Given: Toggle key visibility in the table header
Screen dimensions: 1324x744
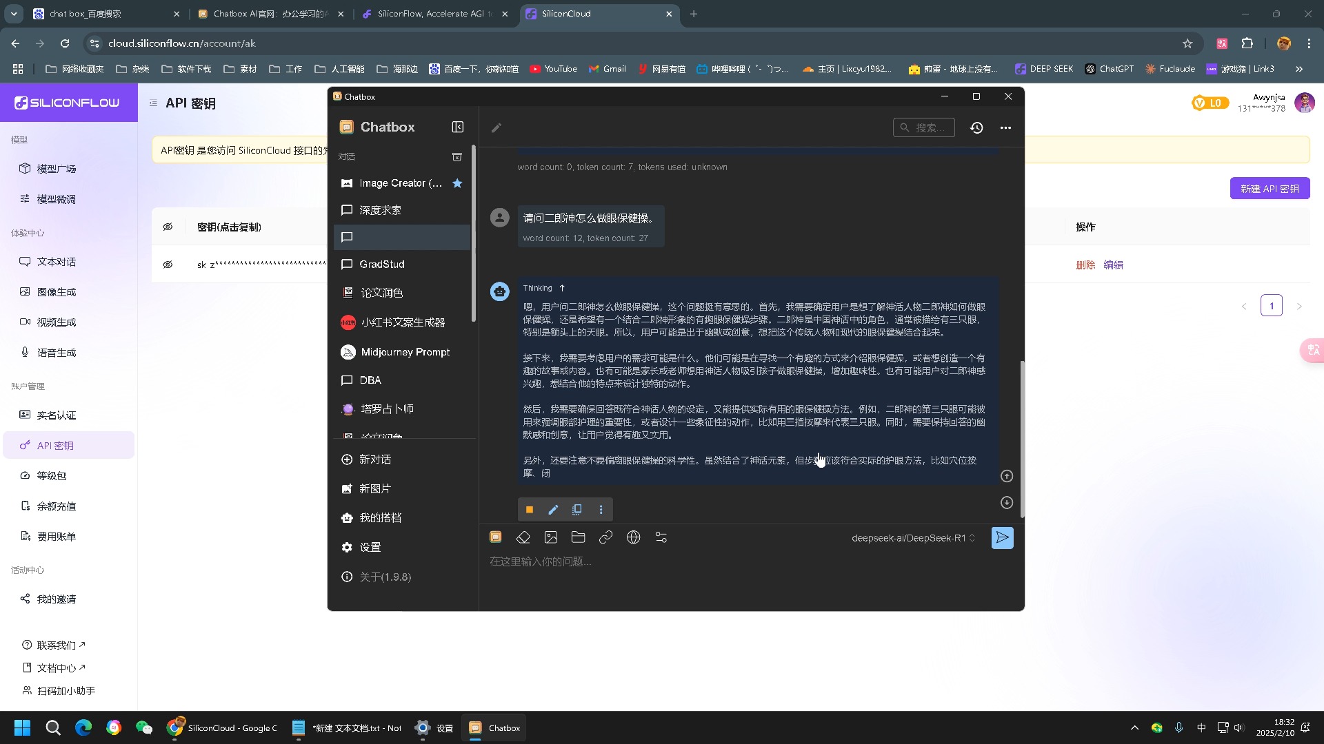Looking at the screenshot, I should tap(168, 227).
